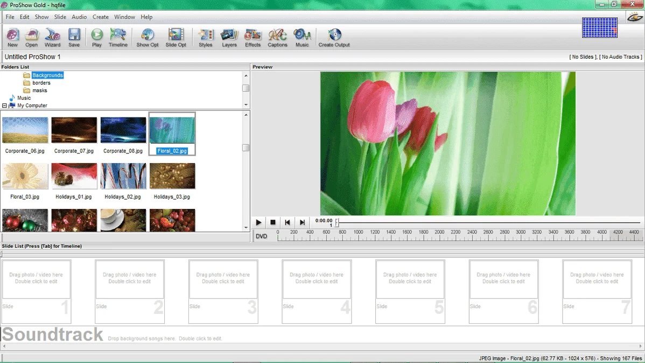The width and height of the screenshot is (645, 363).
Task: Open the Layers tool
Action: pos(229,38)
